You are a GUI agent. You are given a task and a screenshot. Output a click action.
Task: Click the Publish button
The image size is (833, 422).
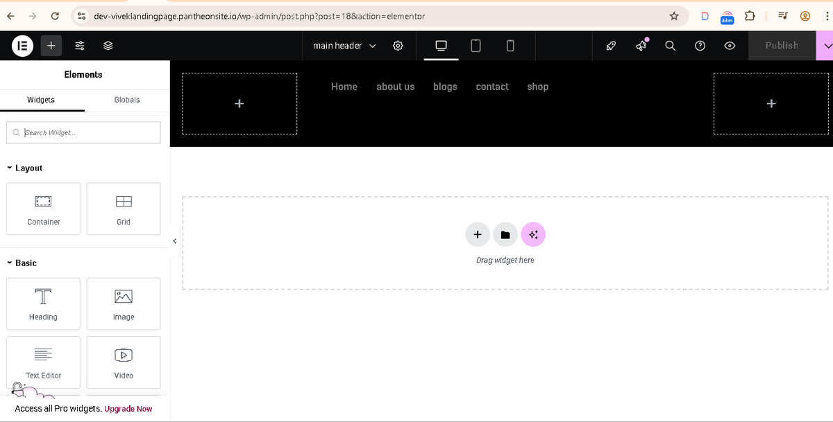(782, 46)
